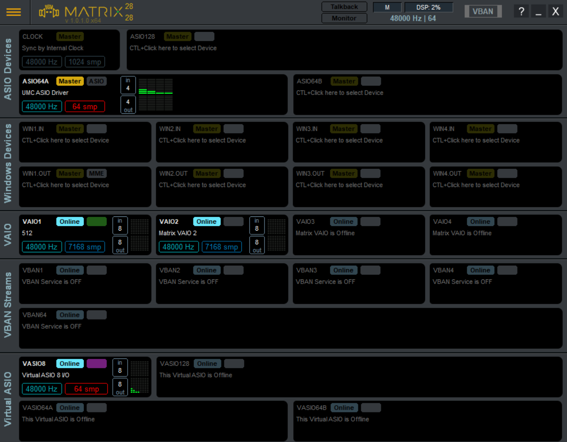The image size is (567, 442).
Task: Click VAIO1 8 out channel box
Action: coord(120,245)
